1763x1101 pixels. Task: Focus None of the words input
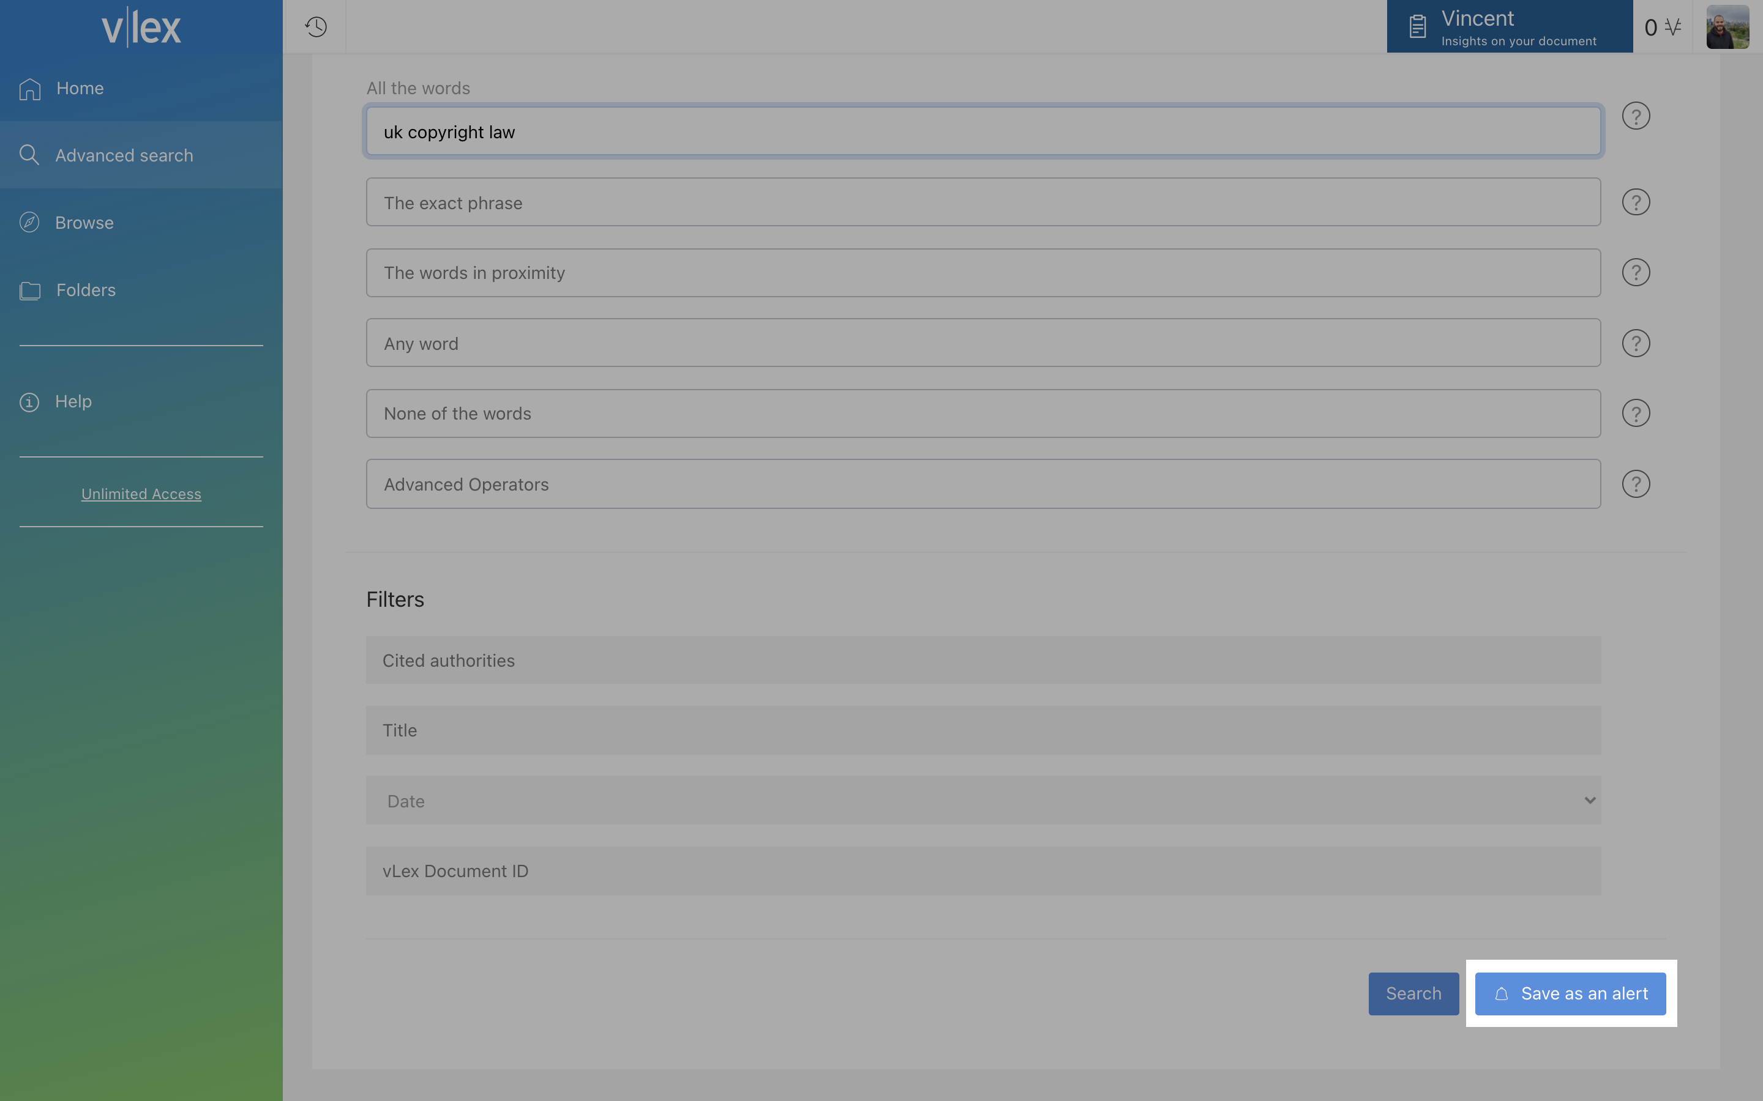984,413
